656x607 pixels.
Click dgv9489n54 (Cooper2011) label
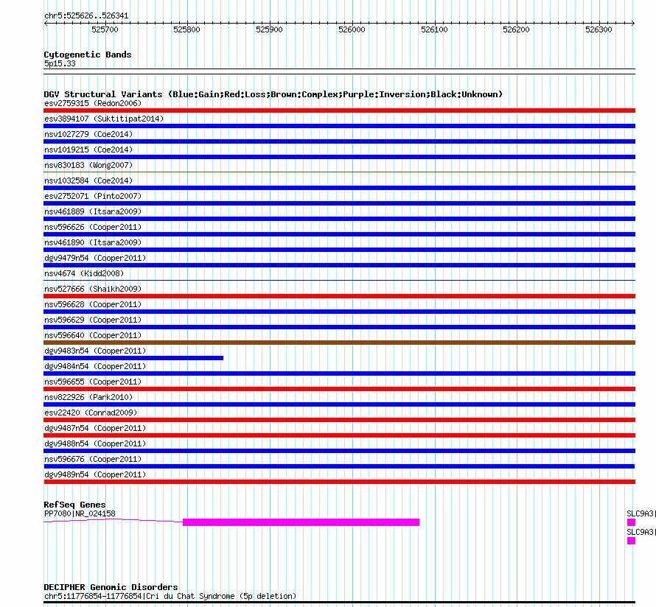click(x=95, y=474)
